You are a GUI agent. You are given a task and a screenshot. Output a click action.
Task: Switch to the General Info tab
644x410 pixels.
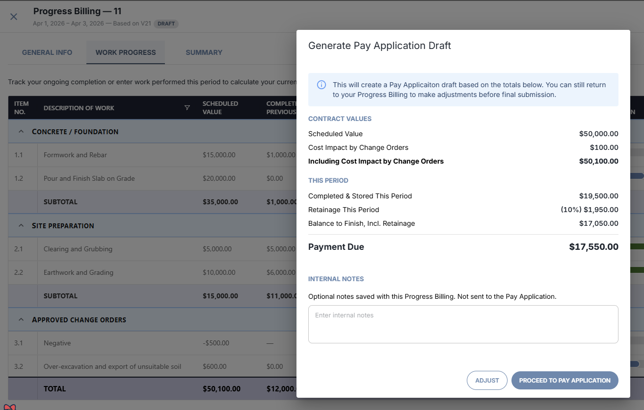tap(47, 52)
